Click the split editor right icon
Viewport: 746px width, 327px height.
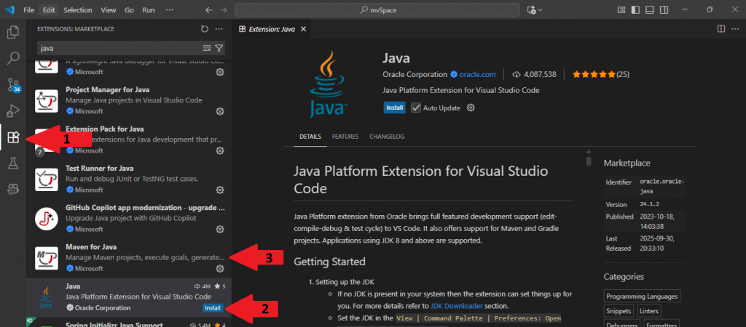coord(721,28)
